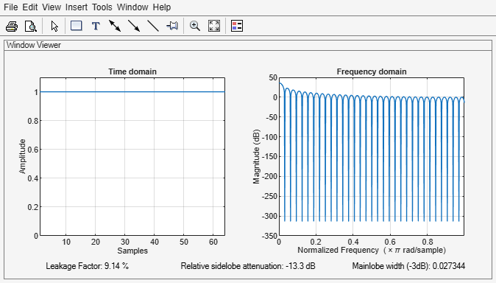
Task: Click Relative sidelobe attenuation -13.3 dB text
Action: coord(248,266)
